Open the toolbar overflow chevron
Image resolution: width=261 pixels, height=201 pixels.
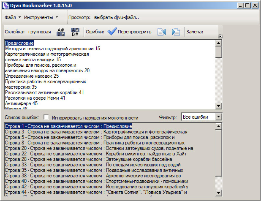coord(220,36)
